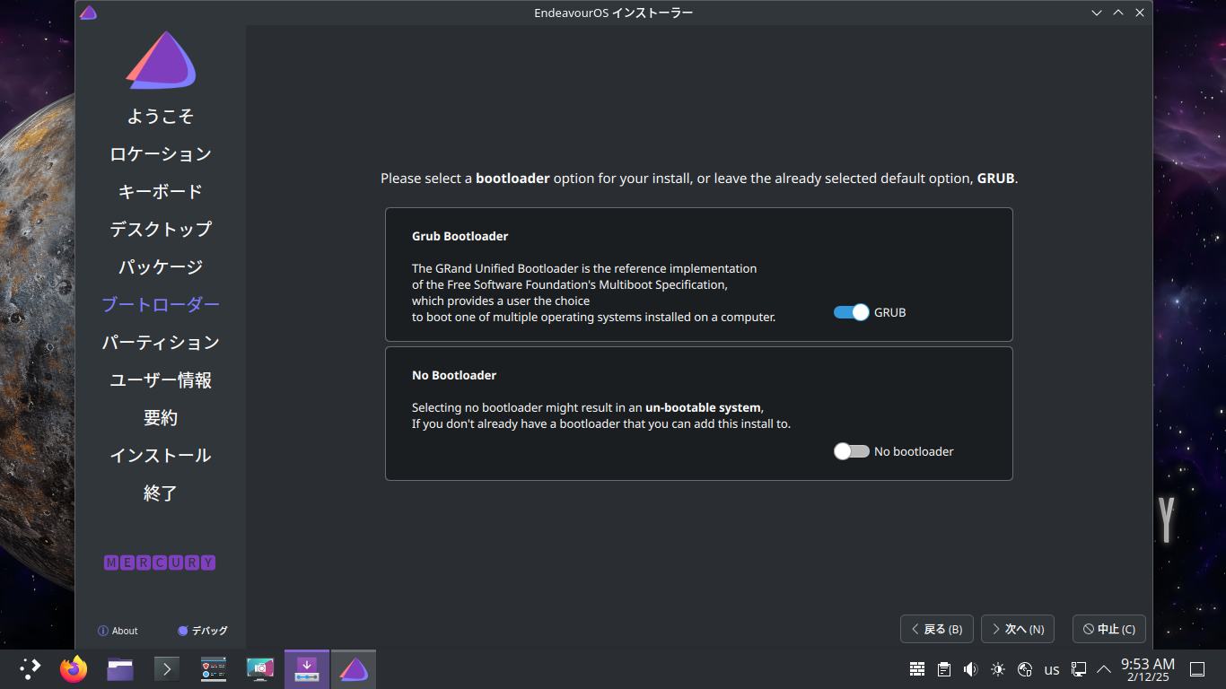Minimize the EndeavourOS installer window
Image resolution: width=1226 pixels, height=689 pixels.
[1097, 13]
